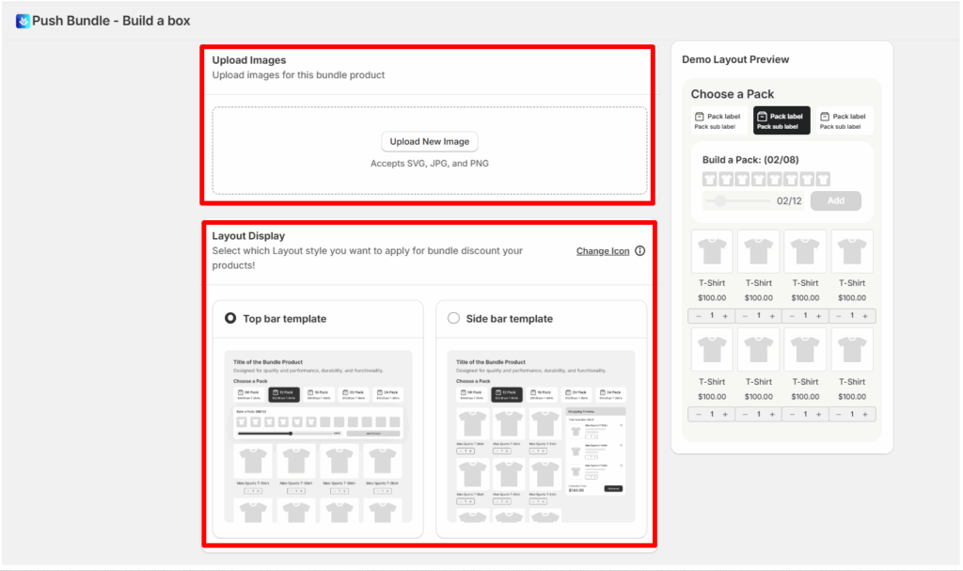Open the Change Icon link

[603, 251]
